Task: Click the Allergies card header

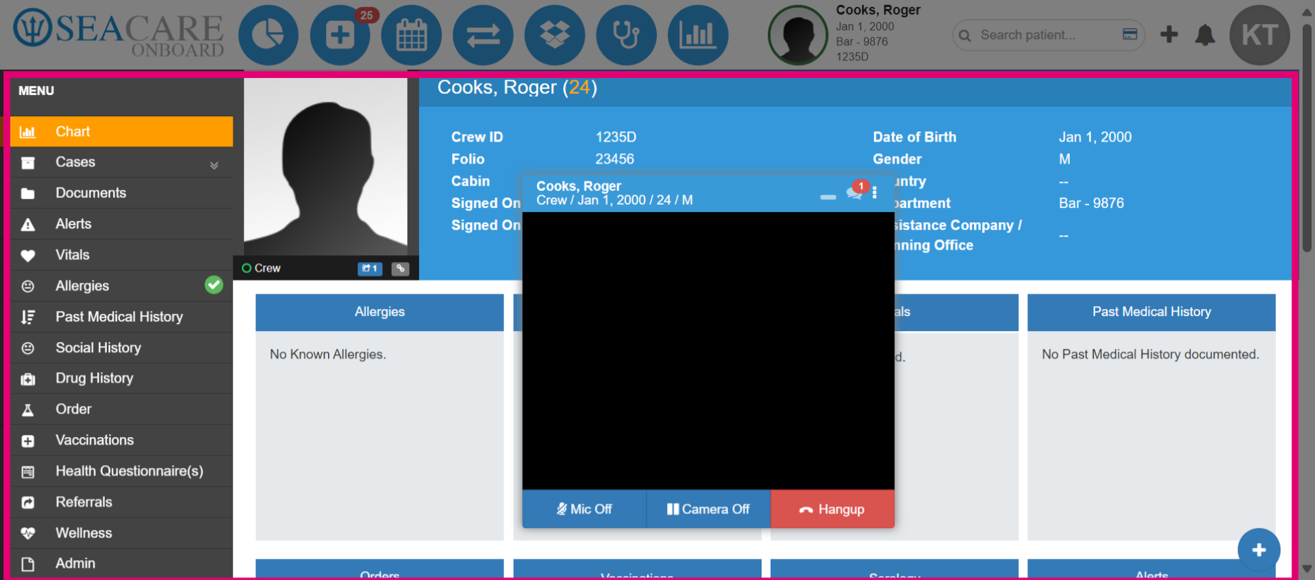Action: 379,312
